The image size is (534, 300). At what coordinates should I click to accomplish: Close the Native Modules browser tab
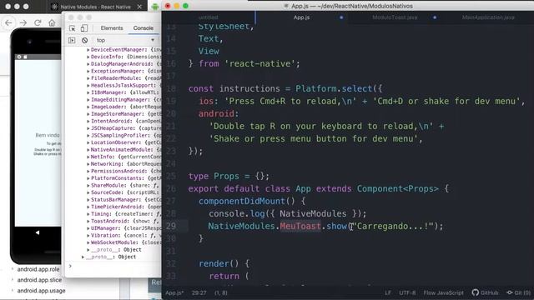(139, 7)
